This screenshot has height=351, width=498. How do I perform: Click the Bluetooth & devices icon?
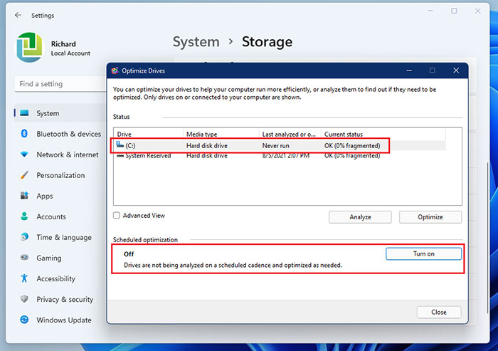(23, 134)
